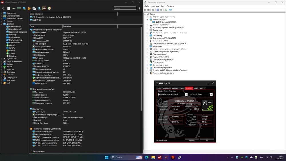Select the Тест tree item

pos(8,83)
